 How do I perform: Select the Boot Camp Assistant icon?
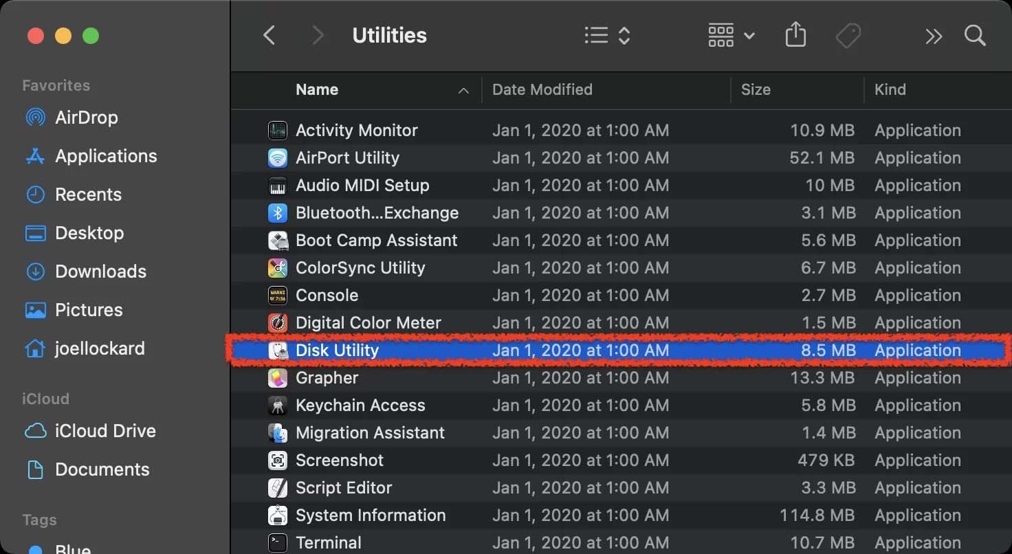pos(277,240)
